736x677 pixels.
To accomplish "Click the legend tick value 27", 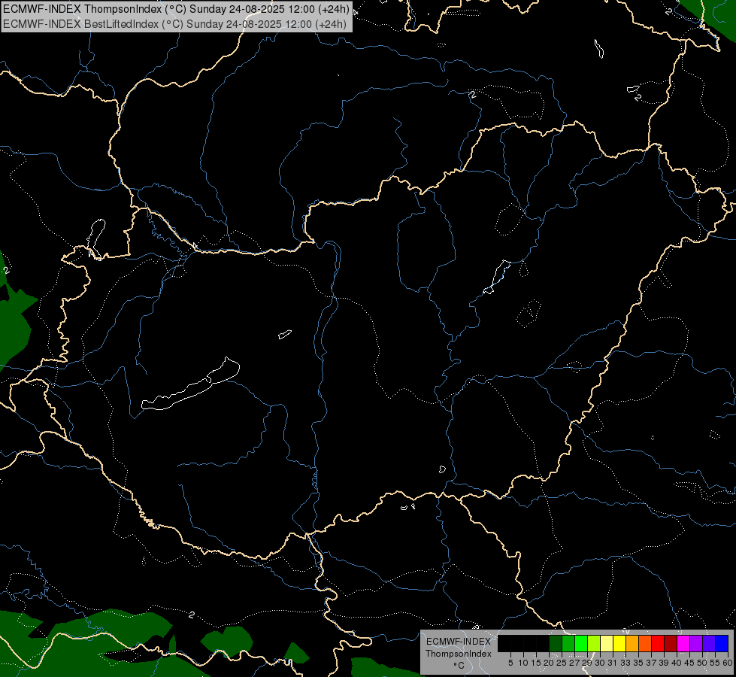I will [574, 663].
